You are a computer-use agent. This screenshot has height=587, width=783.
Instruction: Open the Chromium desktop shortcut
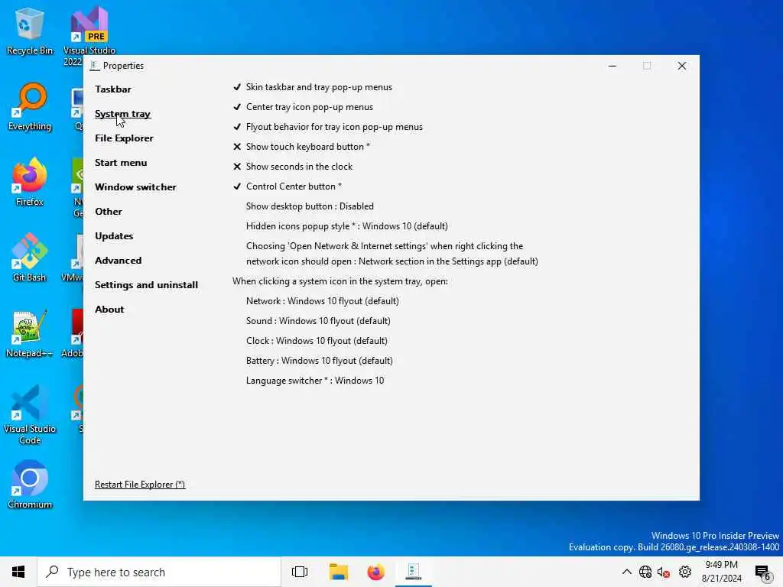(x=30, y=485)
